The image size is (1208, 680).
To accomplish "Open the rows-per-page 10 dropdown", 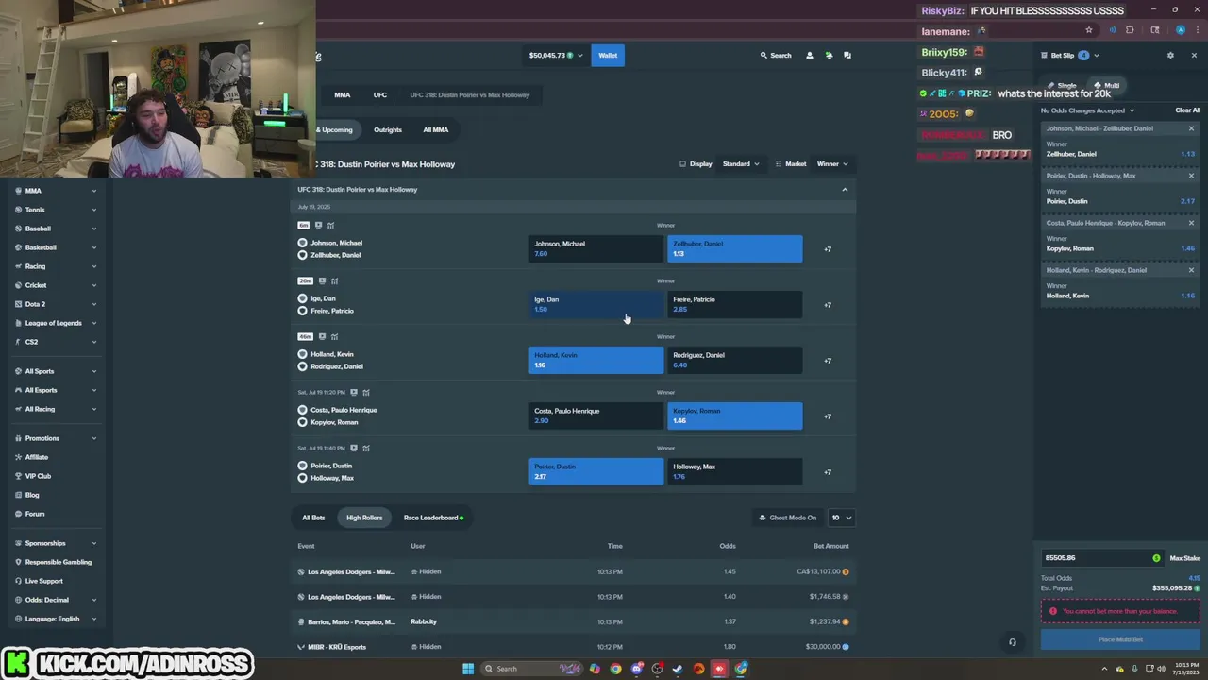I will point(841,518).
